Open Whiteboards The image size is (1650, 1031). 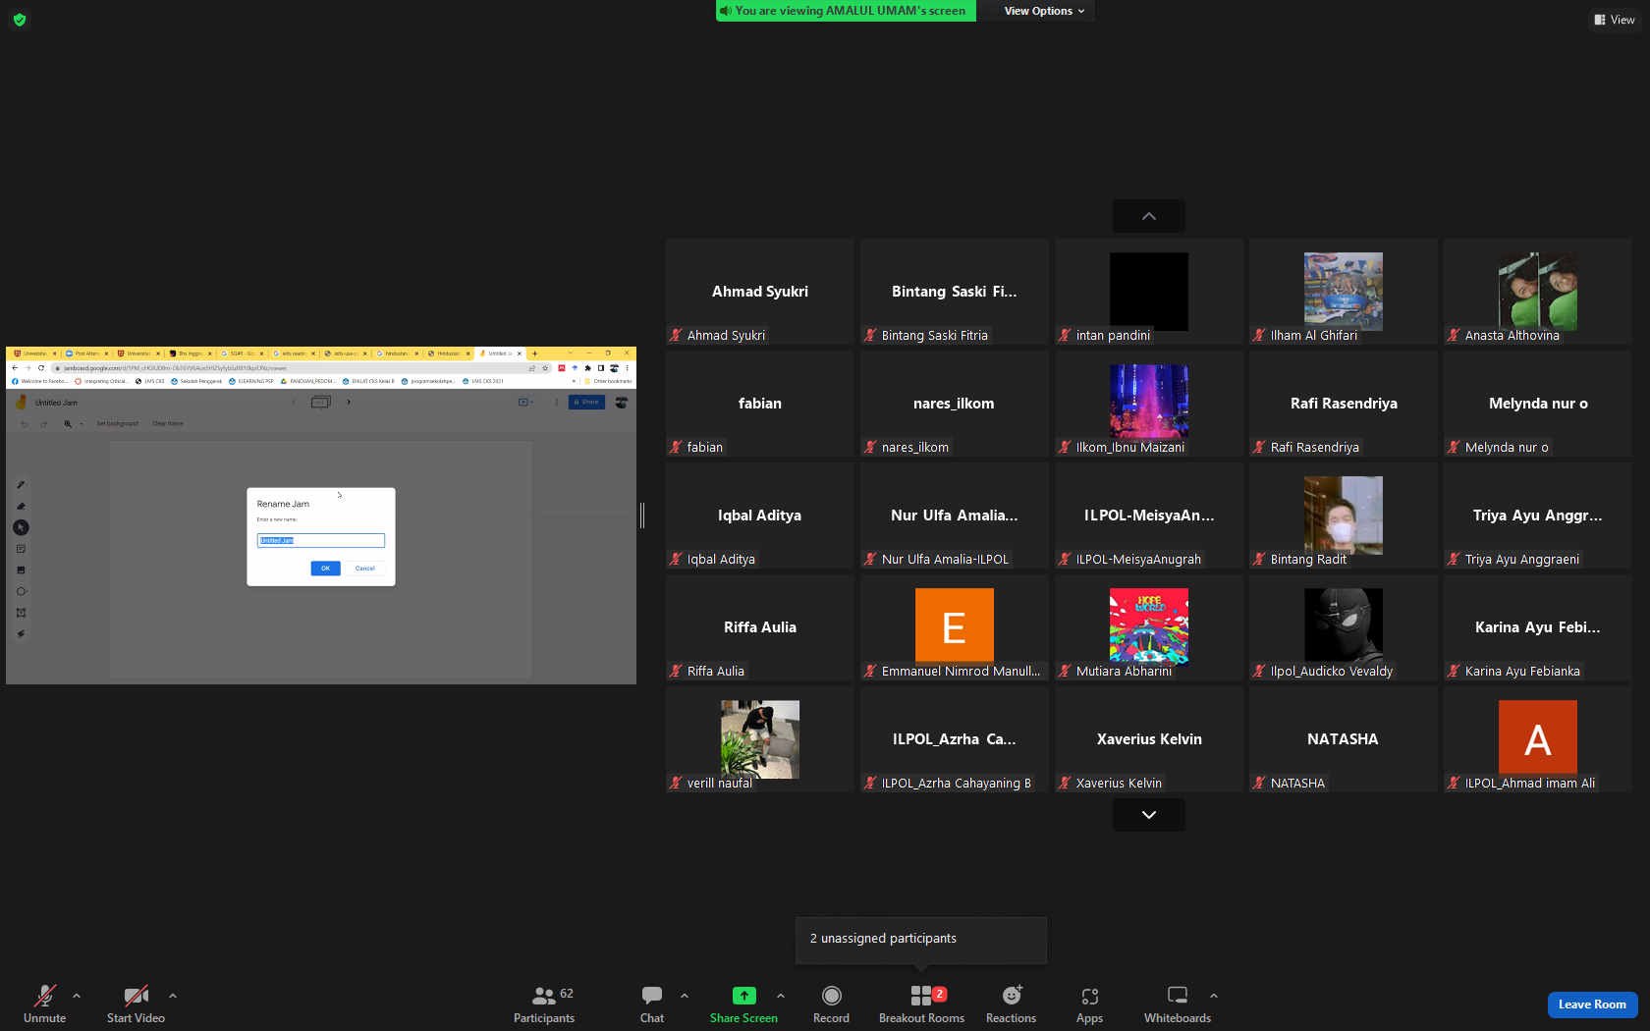tap(1177, 1004)
